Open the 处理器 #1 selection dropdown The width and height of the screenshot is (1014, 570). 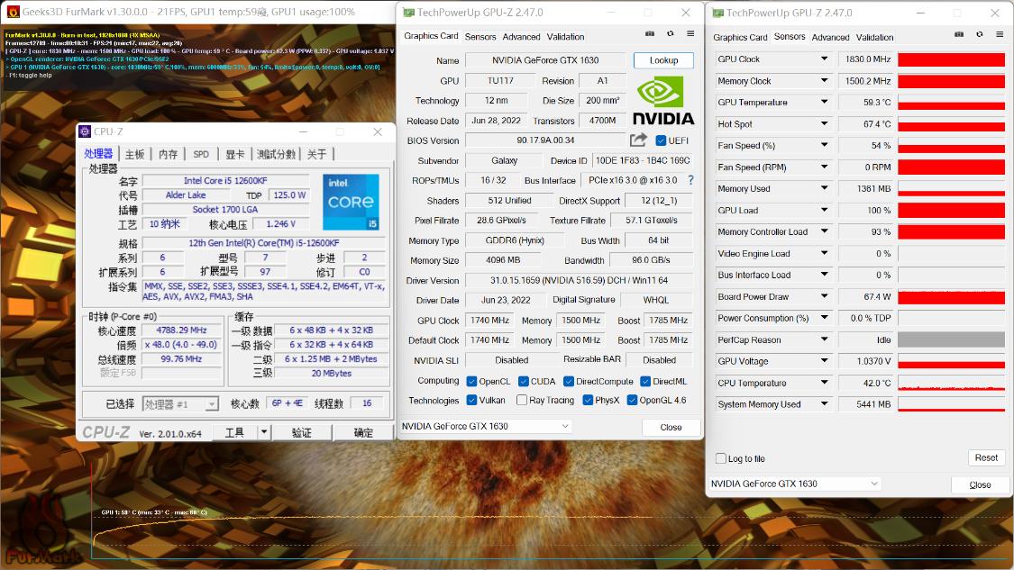[x=213, y=403]
